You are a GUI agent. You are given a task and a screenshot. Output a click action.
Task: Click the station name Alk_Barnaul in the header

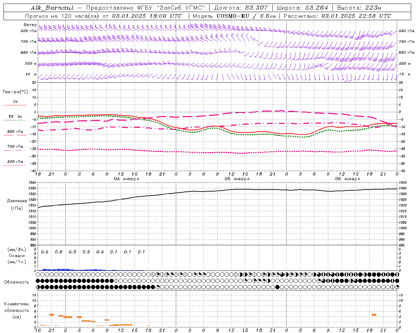click(x=52, y=8)
